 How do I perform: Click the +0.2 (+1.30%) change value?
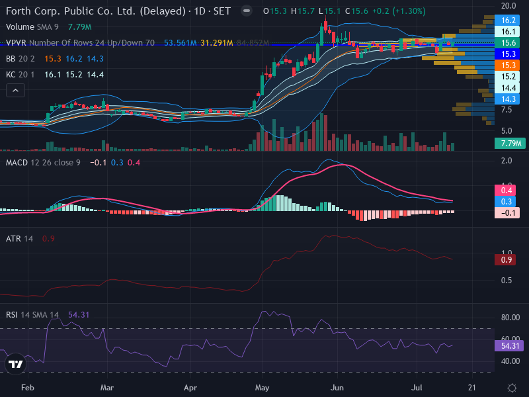(399, 11)
